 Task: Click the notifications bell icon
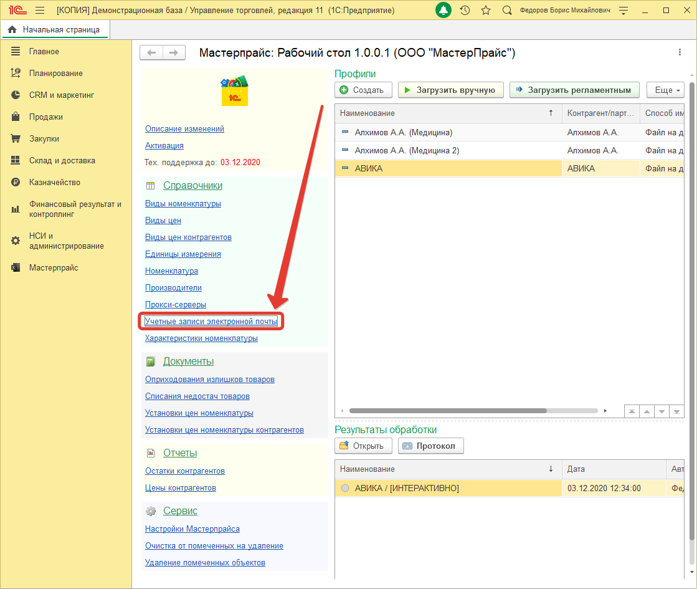tap(443, 11)
